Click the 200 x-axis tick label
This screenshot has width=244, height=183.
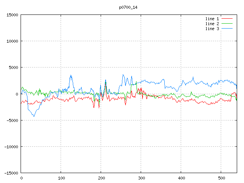[x=101, y=178]
